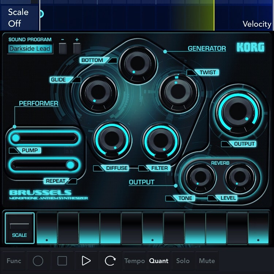This screenshot has width=274, height=274.
Task: Toggle Mute for this track
Action: pyautogui.click(x=207, y=260)
